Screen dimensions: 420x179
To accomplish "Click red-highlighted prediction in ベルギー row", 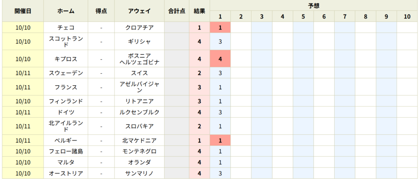I will (x=220, y=140).
